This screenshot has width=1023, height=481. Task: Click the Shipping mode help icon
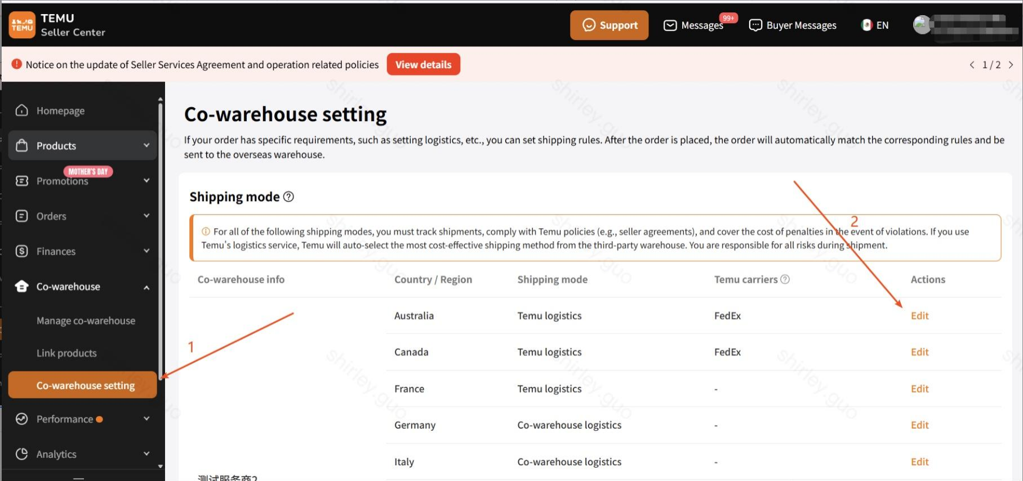[288, 197]
